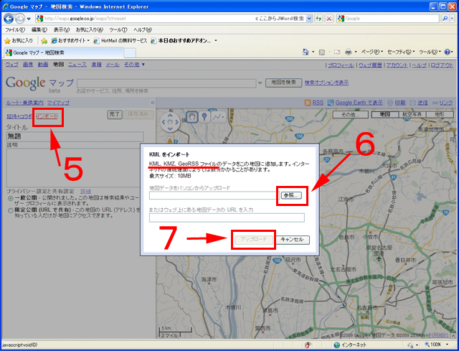Click the red Stop loading icon
This screenshot has width=459, height=351.
coord(329,19)
